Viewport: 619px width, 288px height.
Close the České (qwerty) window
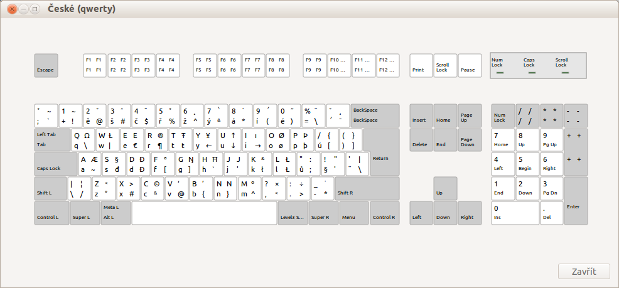(x=12, y=9)
